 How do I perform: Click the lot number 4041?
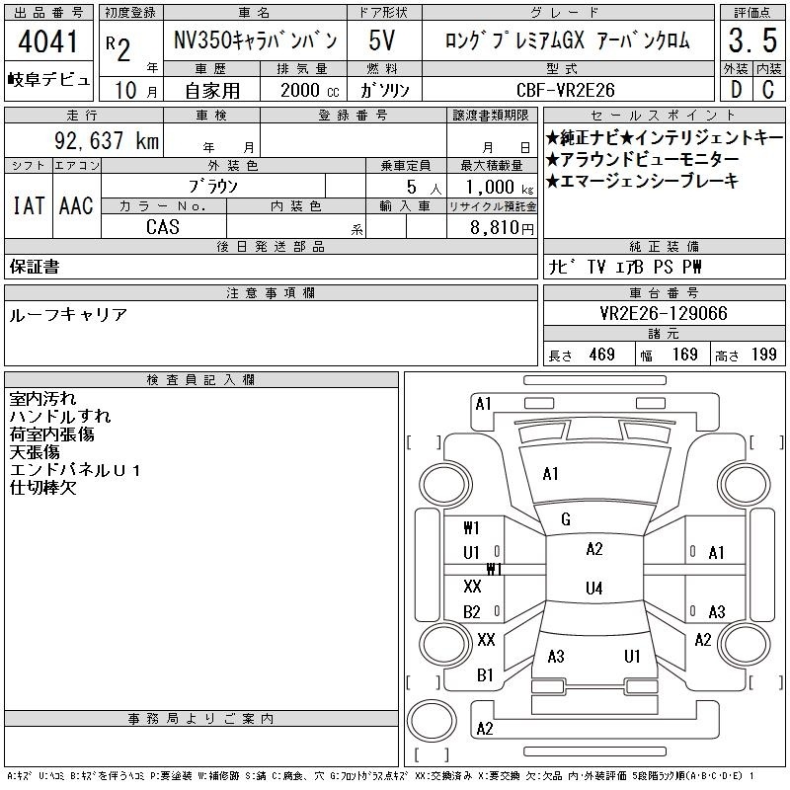(x=48, y=41)
